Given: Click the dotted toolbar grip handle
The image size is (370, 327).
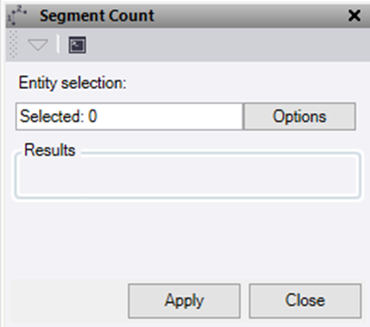Looking at the screenshot, I should click(13, 44).
